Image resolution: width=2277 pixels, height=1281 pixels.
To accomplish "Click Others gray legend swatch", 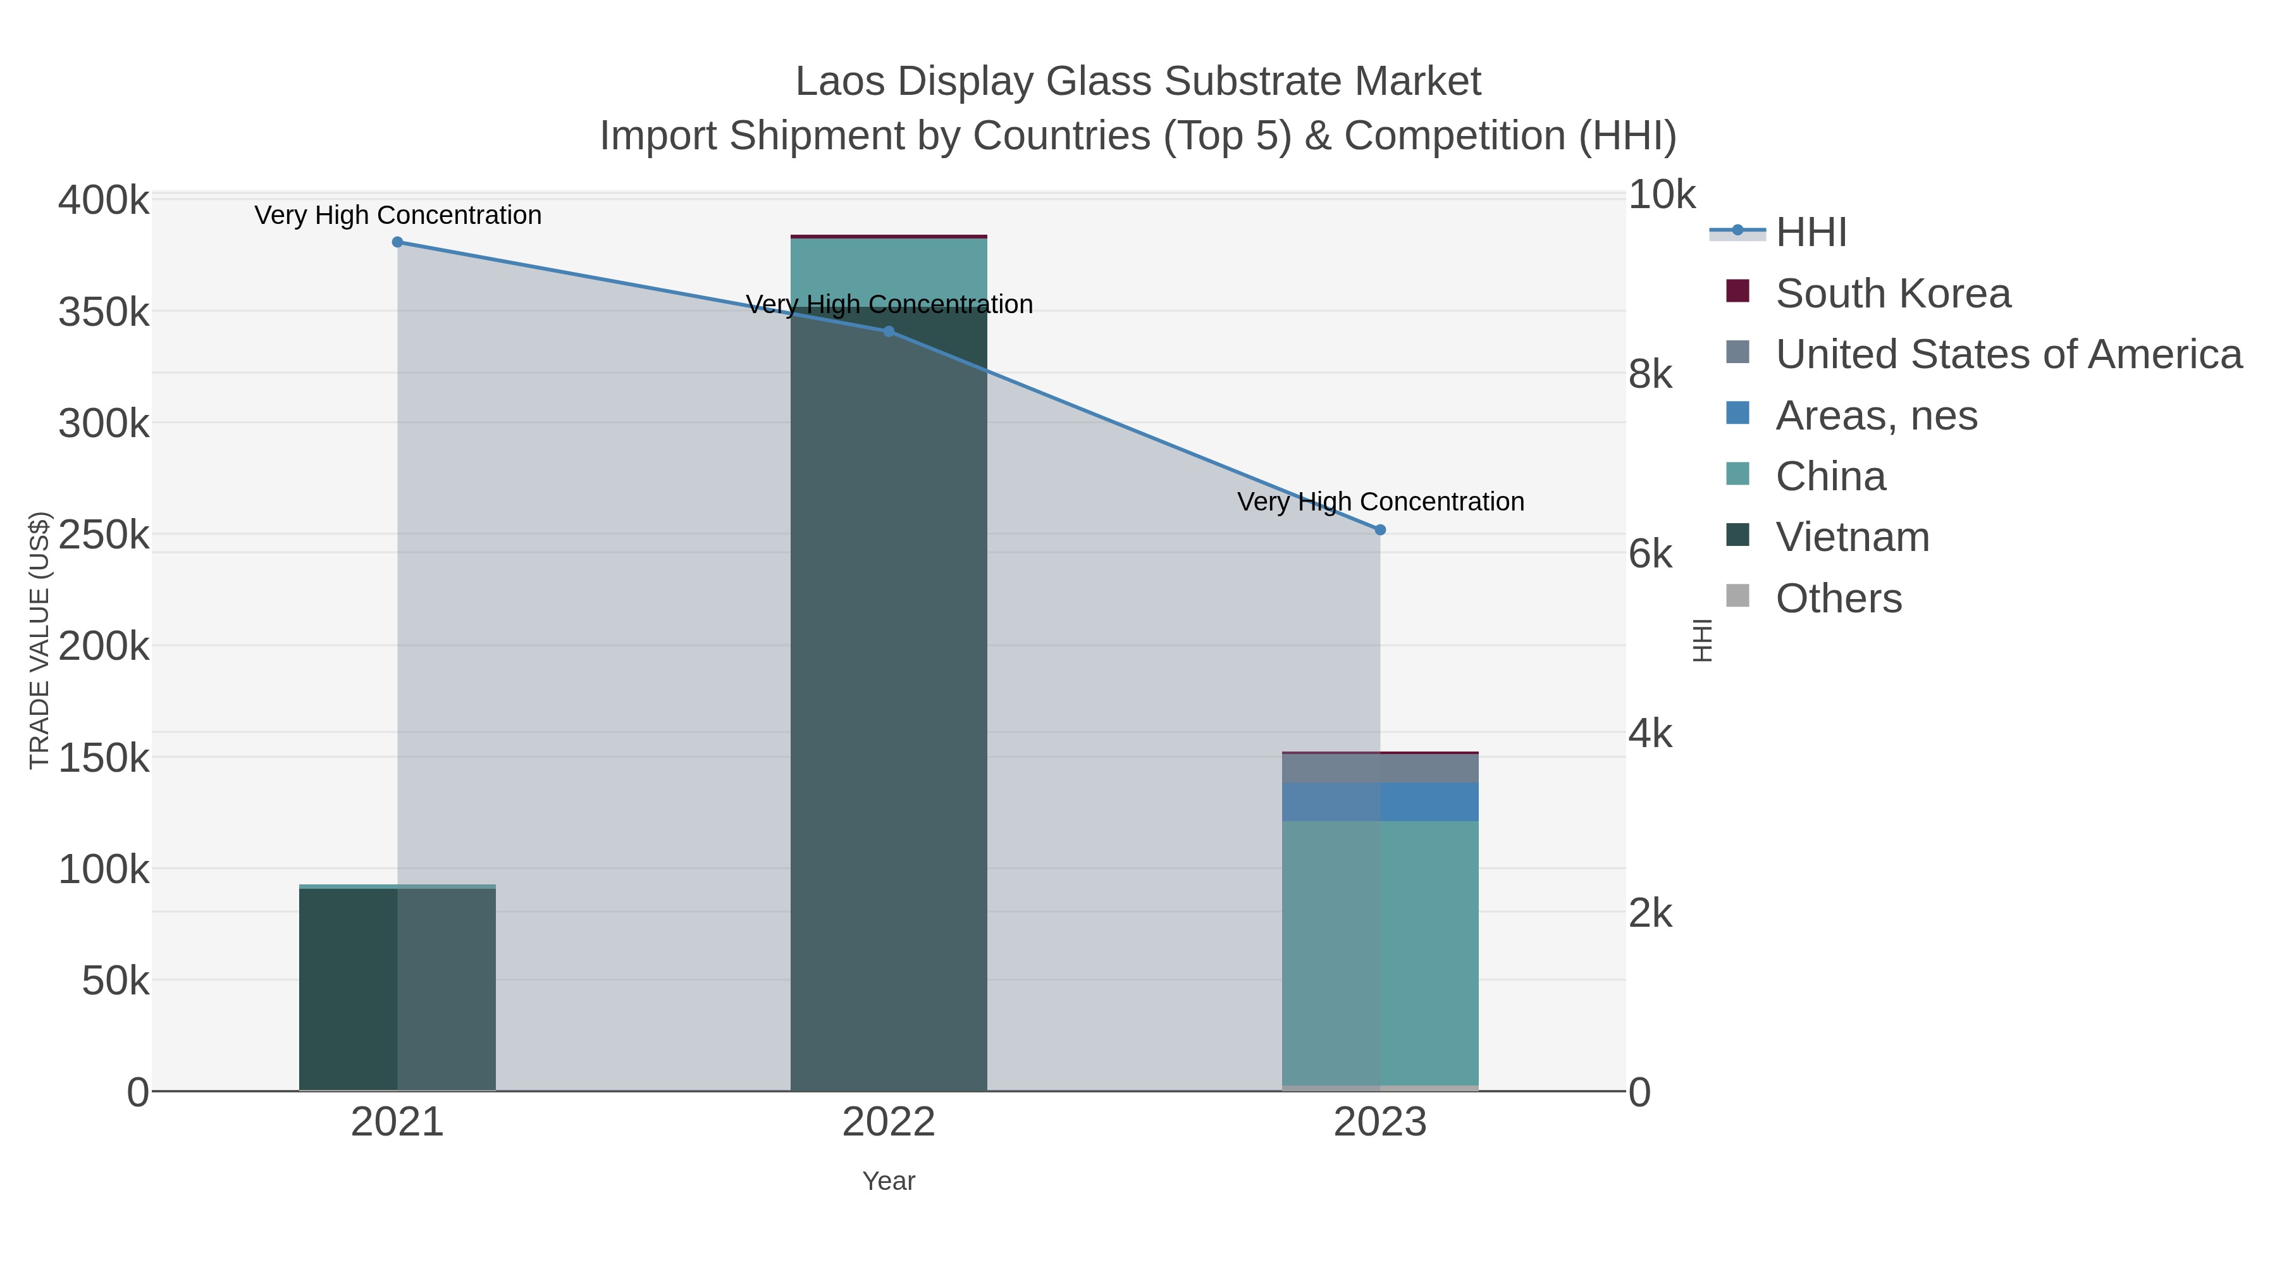I will point(1738,596).
